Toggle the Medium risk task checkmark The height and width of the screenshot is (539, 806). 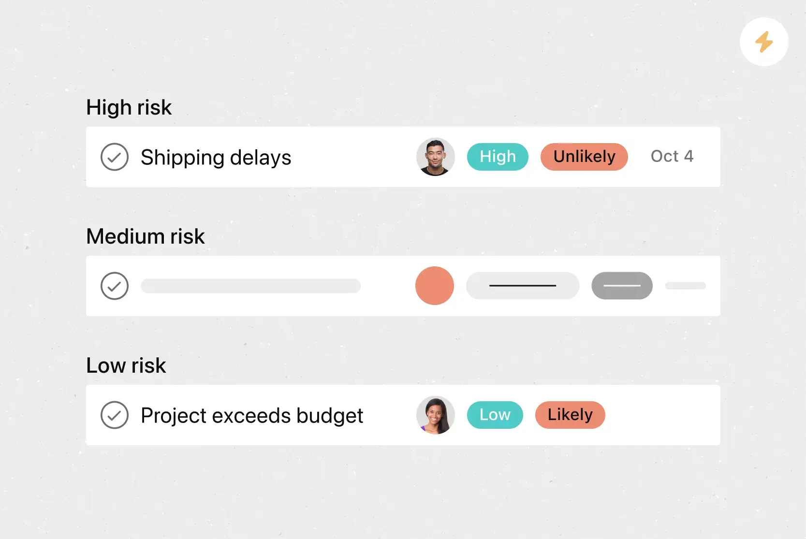point(115,286)
